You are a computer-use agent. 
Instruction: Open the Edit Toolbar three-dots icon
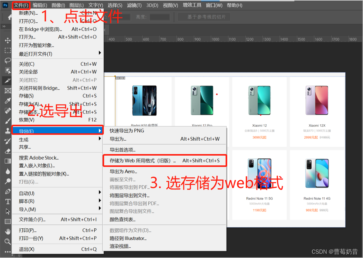[x=8, y=252]
